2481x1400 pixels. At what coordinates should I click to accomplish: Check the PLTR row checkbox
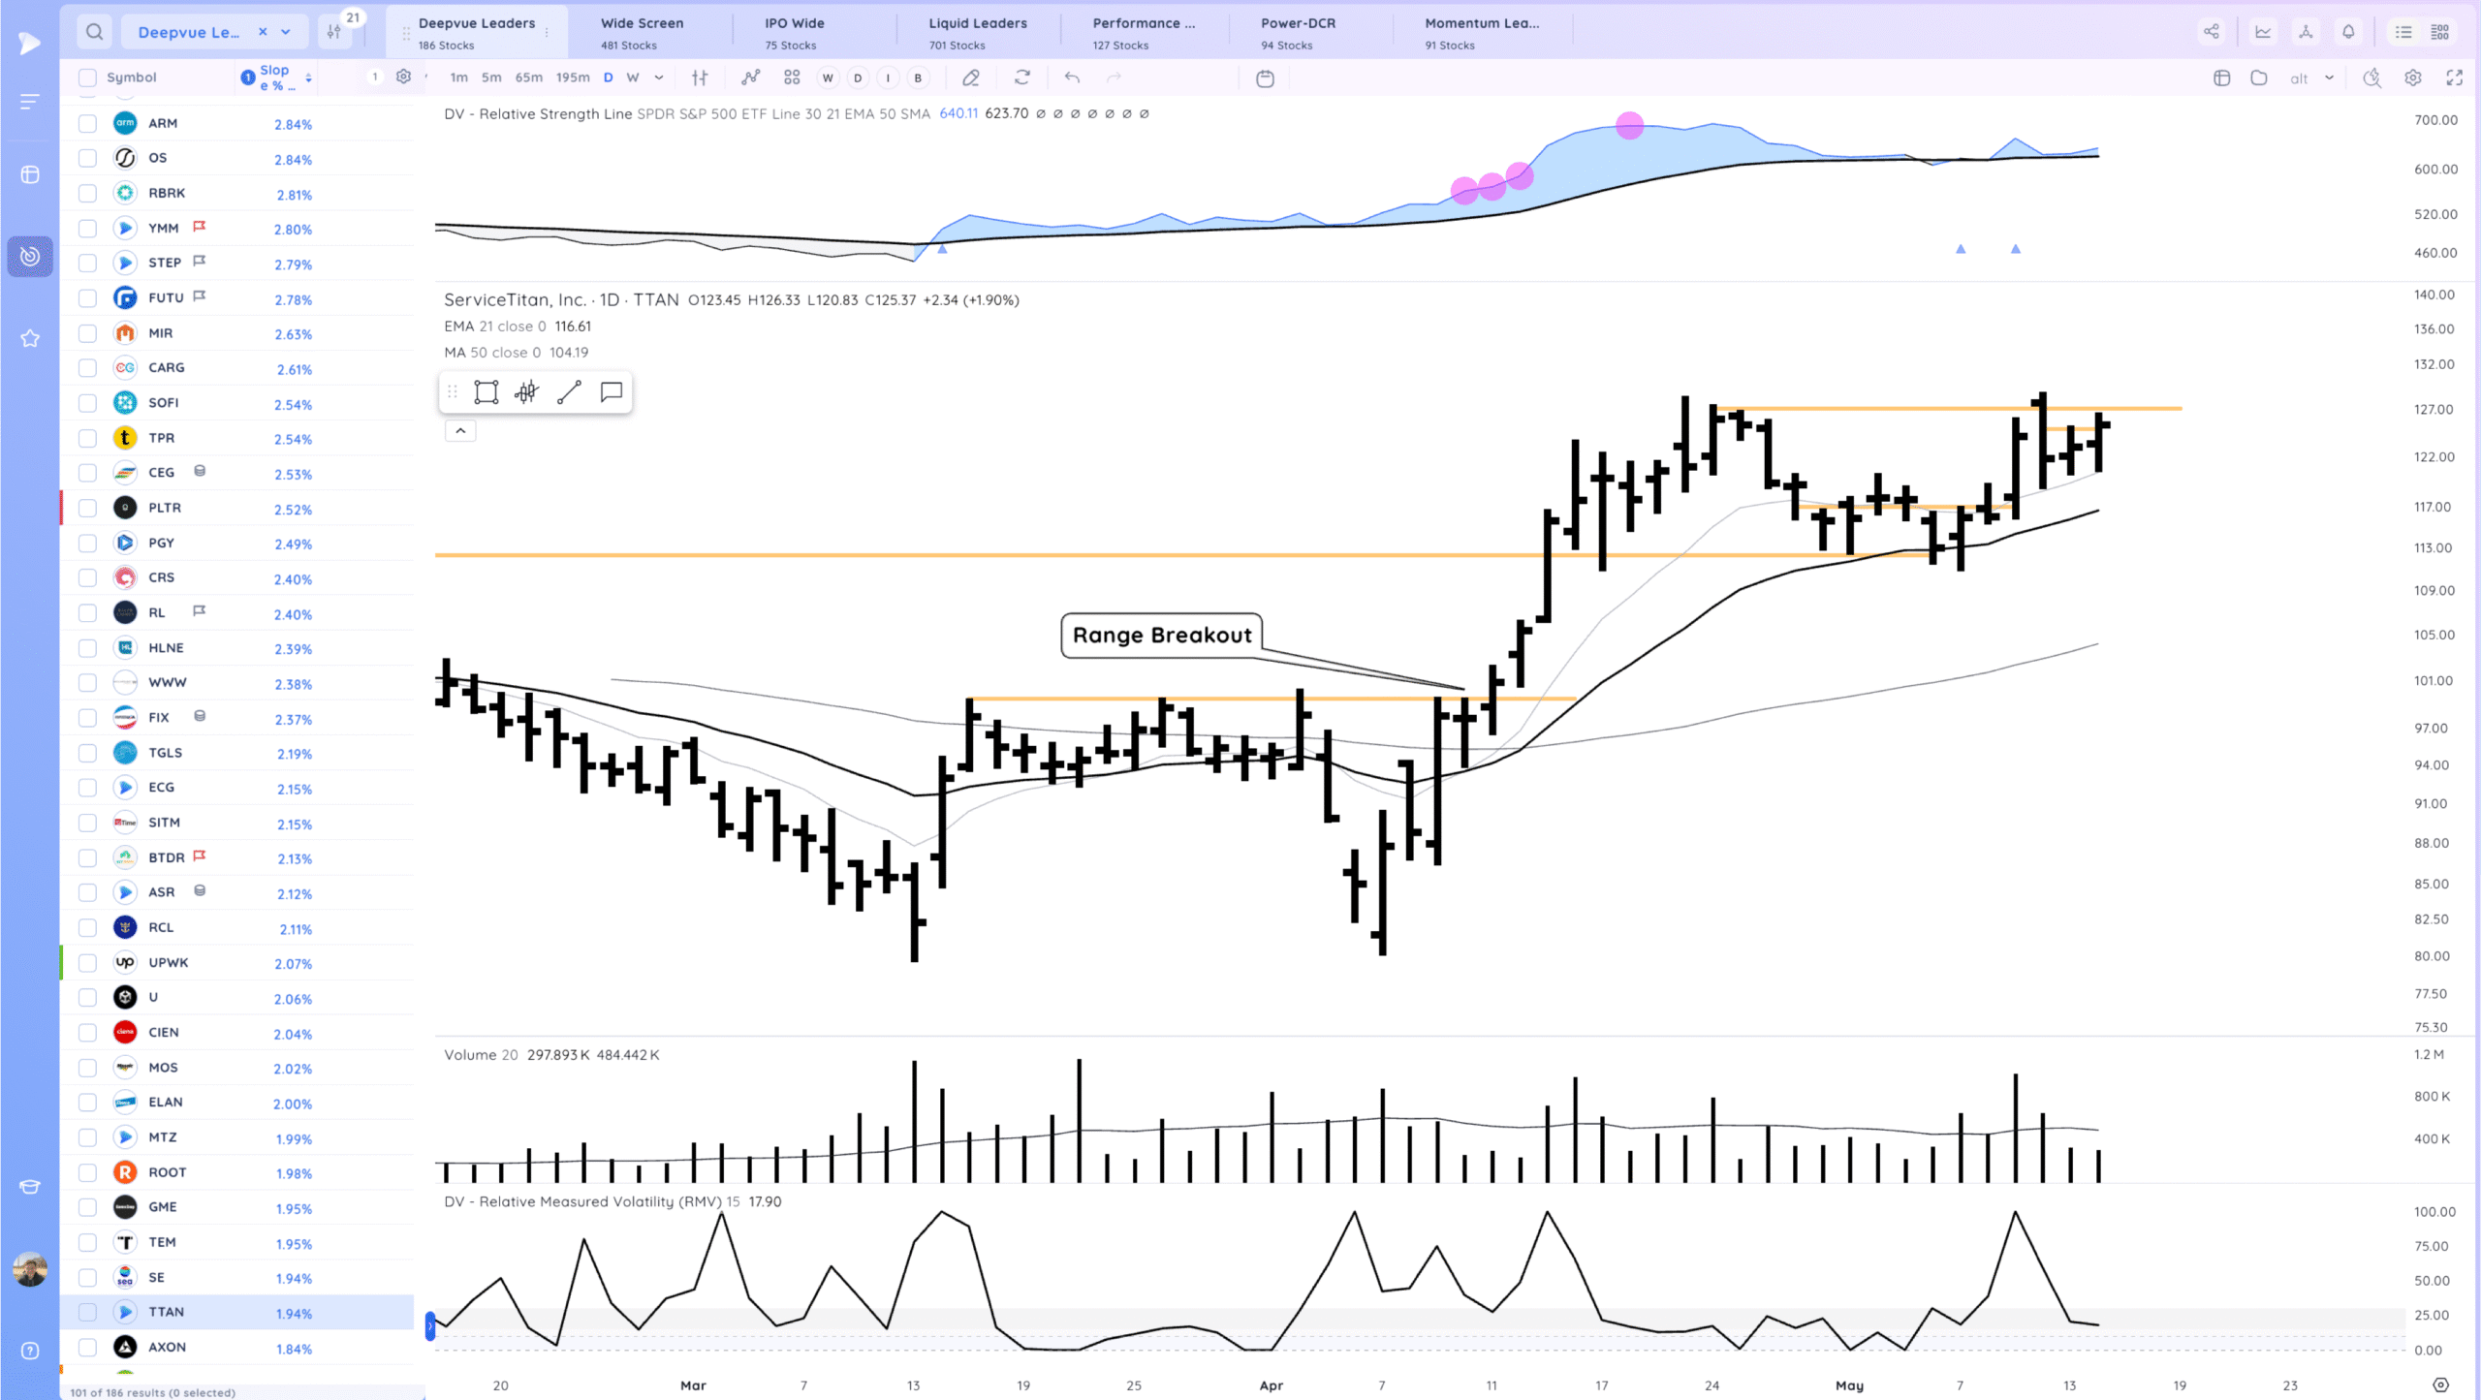pos(87,508)
